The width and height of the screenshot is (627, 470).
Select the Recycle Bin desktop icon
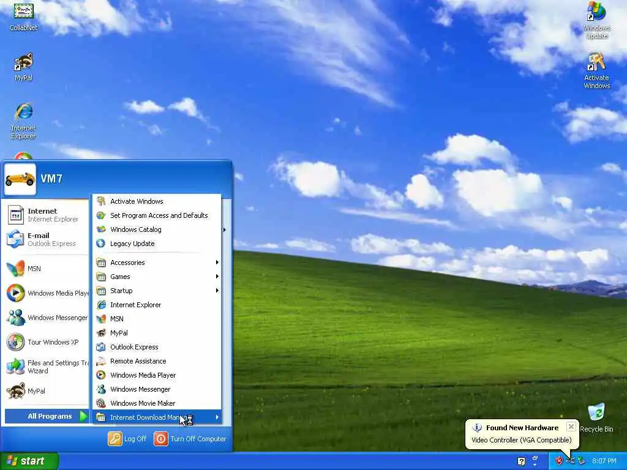(596, 417)
